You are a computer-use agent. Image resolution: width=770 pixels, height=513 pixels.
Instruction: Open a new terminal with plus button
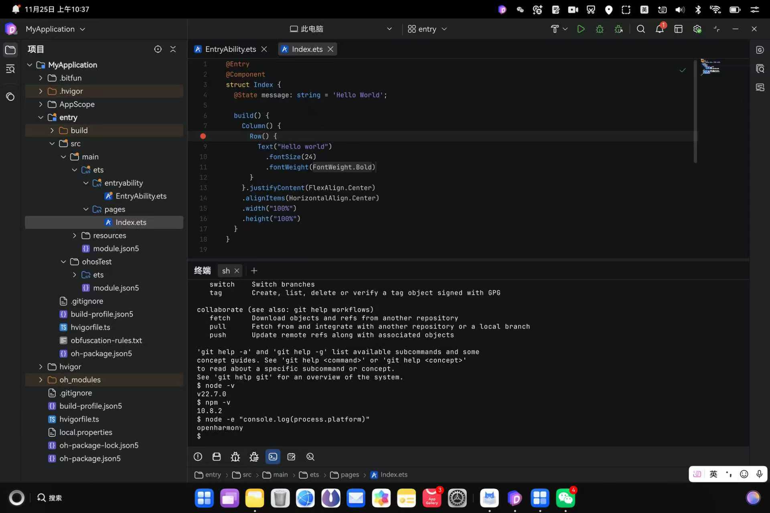[x=253, y=271]
